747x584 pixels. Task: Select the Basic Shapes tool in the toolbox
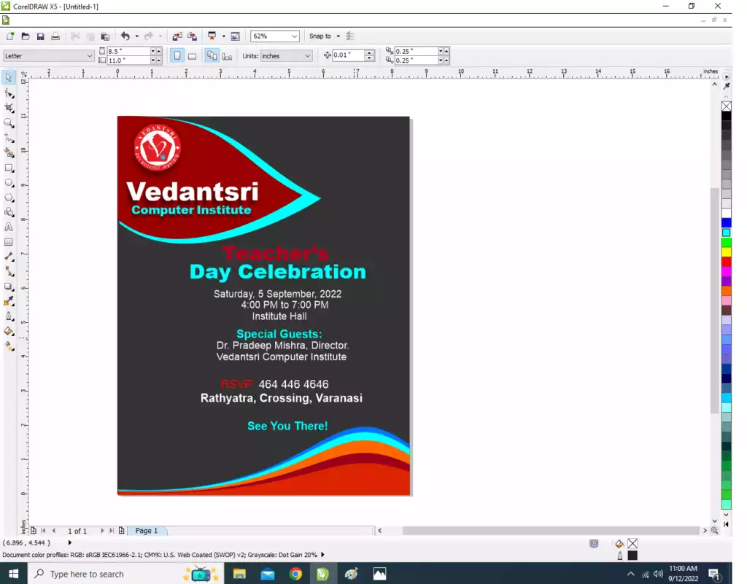point(9,212)
